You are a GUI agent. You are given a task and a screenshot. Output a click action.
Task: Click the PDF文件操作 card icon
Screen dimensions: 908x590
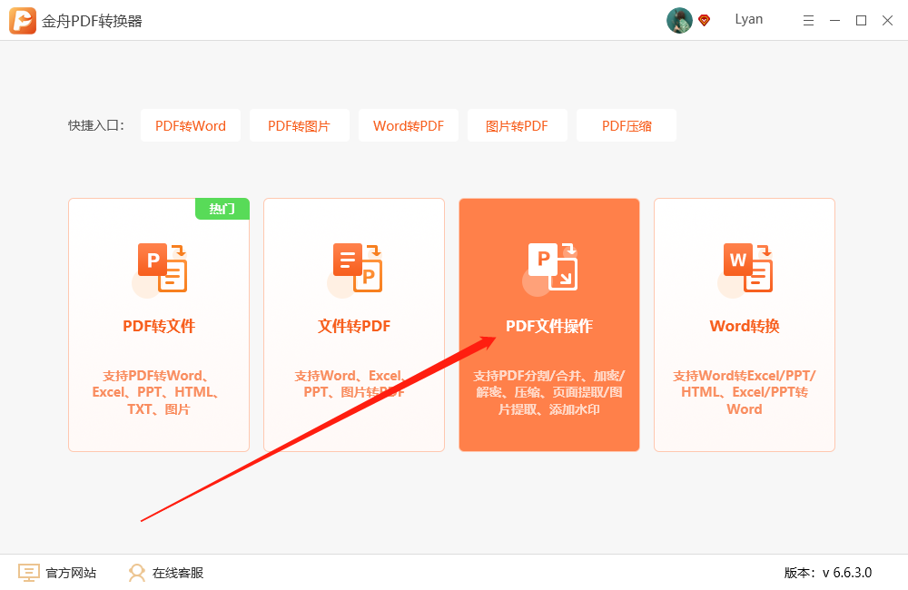551,270
